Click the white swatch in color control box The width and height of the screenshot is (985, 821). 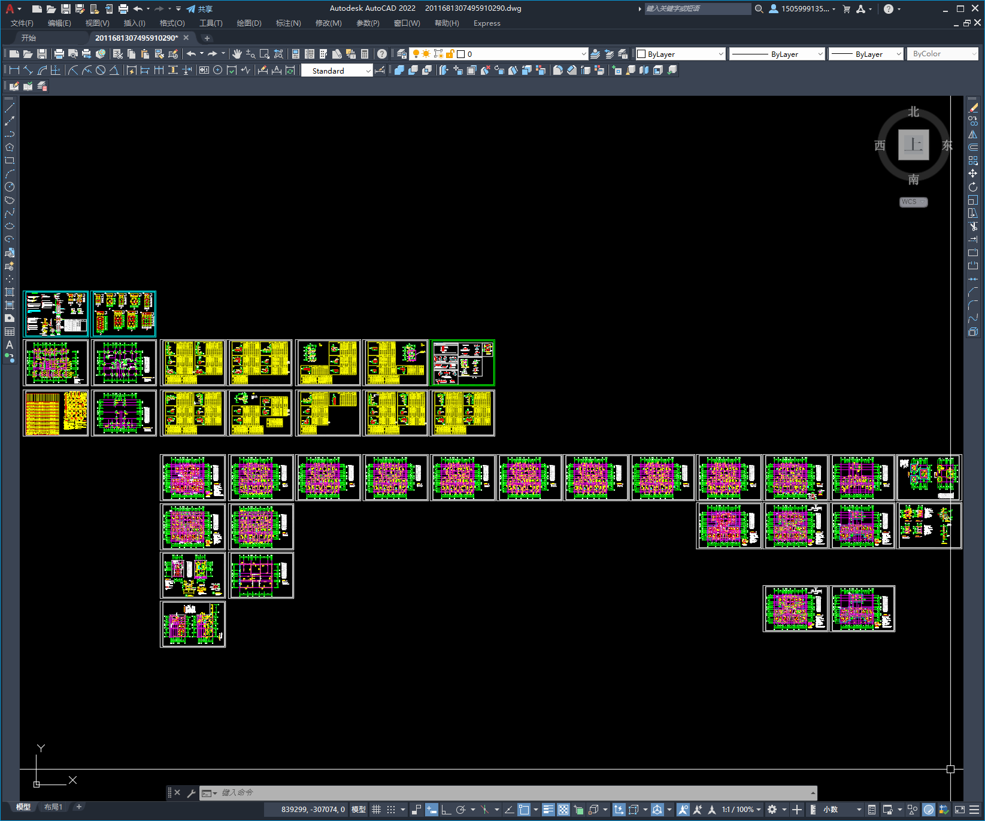pyautogui.click(x=641, y=54)
